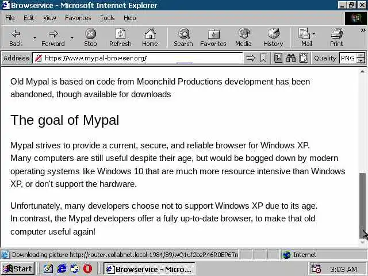Click the Browservice taskbar button
Screen dimensions: 368x276
(149, 269)
